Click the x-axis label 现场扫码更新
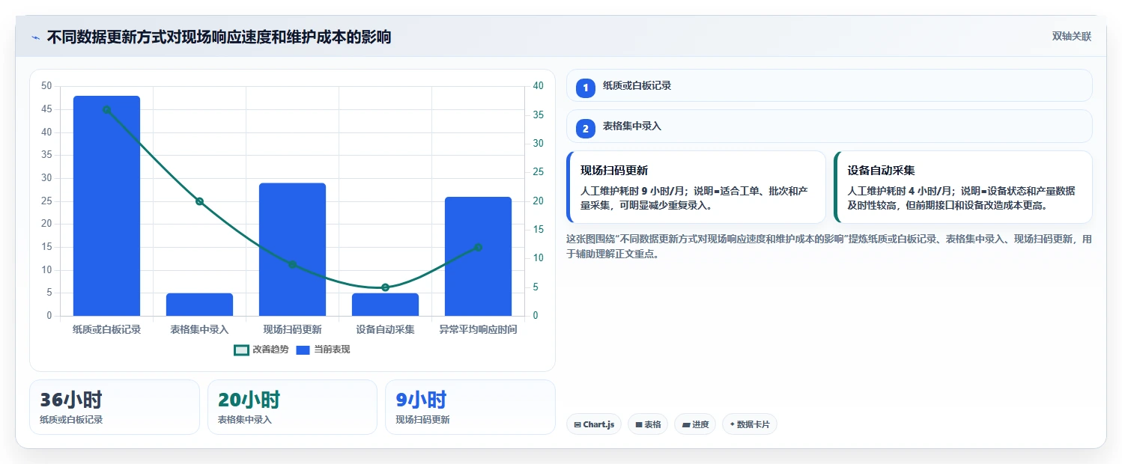Screen dimensions: 1122x464 point(292,329)
